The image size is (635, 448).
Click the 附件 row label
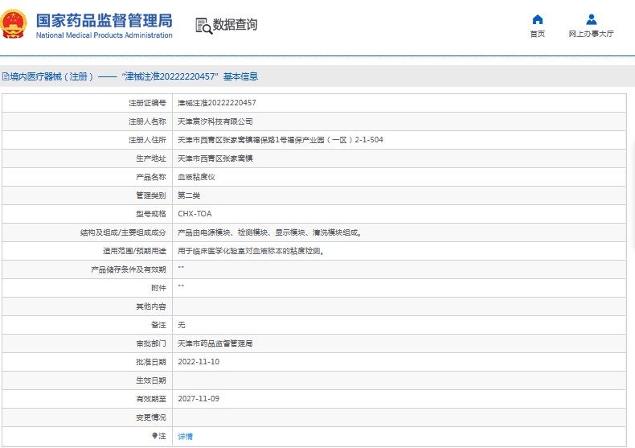[x=159, y=288]
